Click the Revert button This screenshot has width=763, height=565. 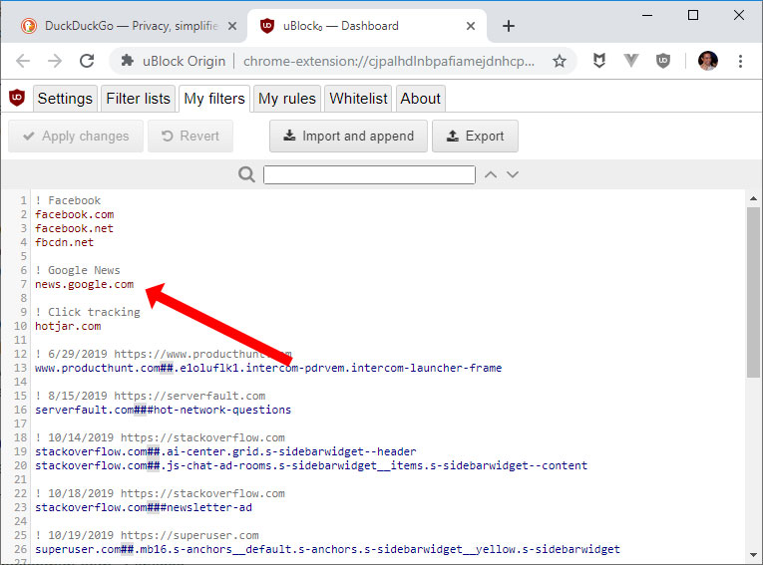pos(191,137)
